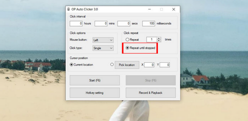Open Record & Playback
248x121 pixels.
tap(151, 93)
